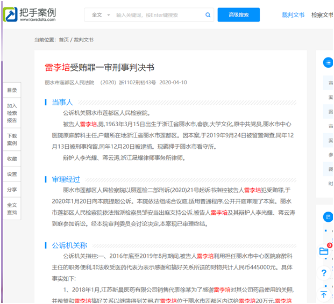Click 收藏 in the left sidebar

point(12,159)
